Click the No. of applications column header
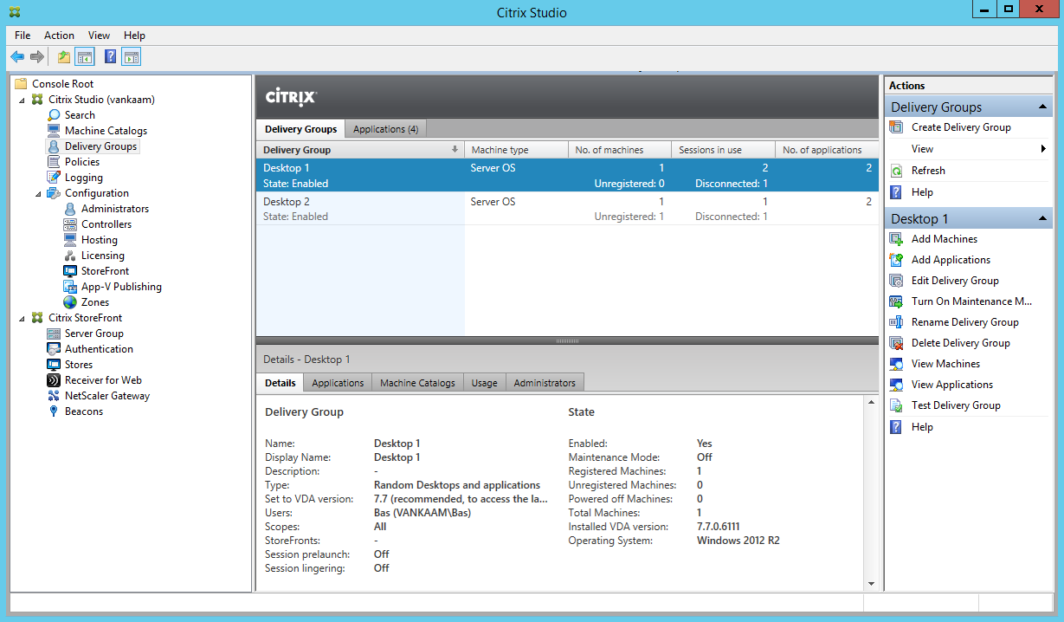The width and height of the screenshot is (1064, 622). pos(827,150)
